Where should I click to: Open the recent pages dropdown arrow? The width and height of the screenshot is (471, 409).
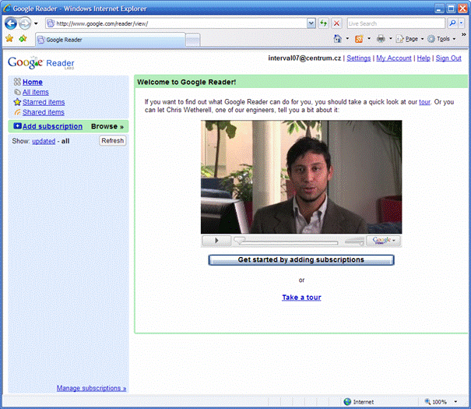[36, 23]
